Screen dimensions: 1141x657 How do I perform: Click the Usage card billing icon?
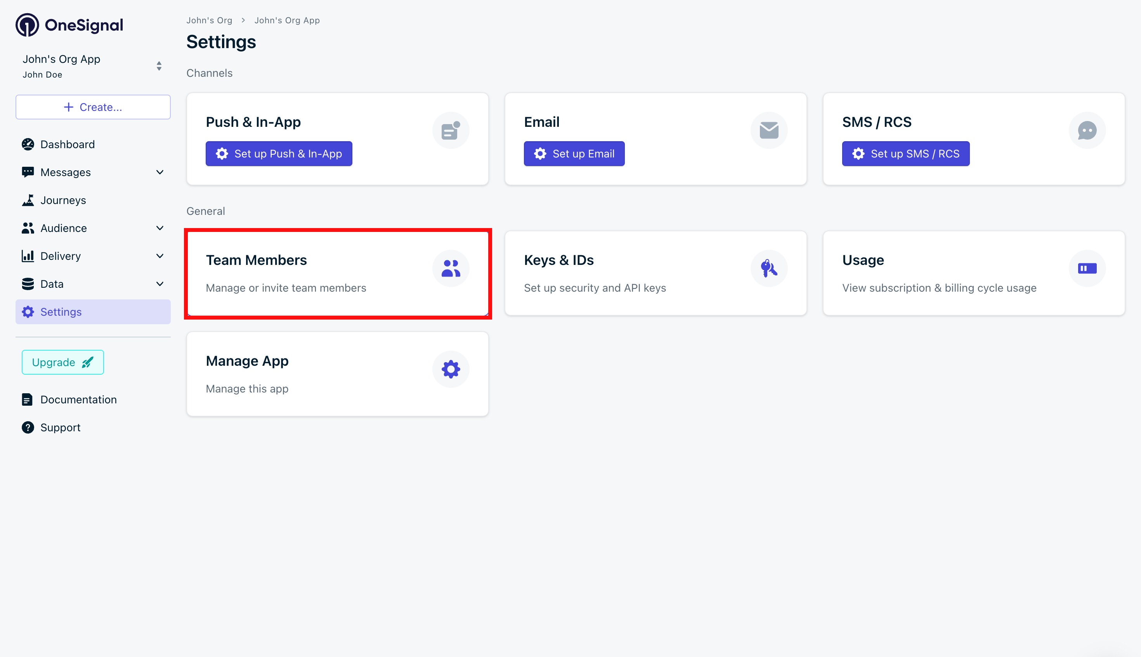click(1087, 268)
